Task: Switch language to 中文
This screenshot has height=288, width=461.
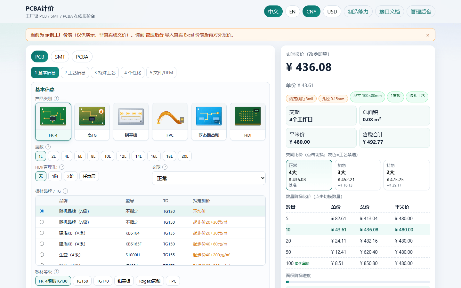Action: [273, 12]
